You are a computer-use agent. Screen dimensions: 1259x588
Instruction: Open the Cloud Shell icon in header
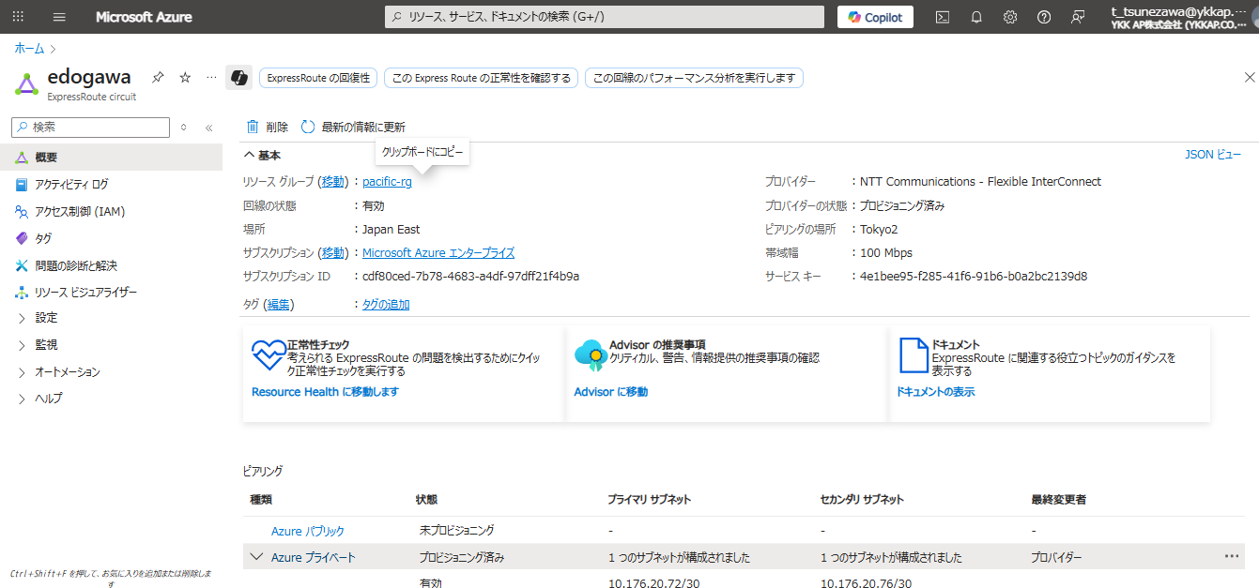[x=943, y=17]
